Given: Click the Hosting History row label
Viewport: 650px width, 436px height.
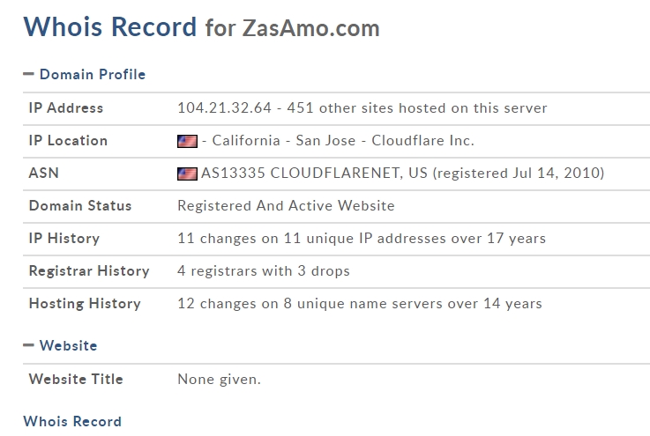Looking at the screenshot, I should (x=85, y=304).
